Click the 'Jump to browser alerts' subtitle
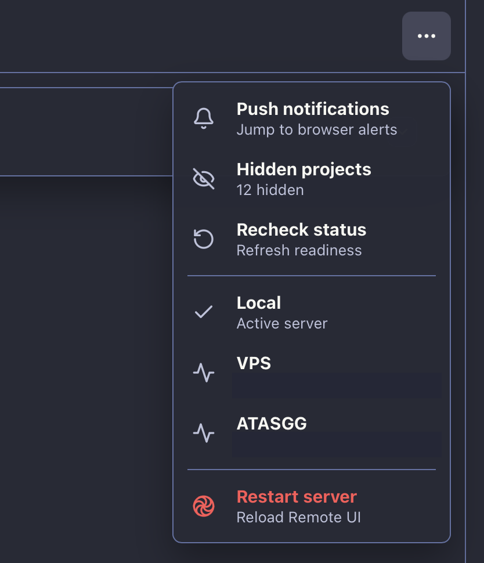The image size is (484, 563). [317, 129]
